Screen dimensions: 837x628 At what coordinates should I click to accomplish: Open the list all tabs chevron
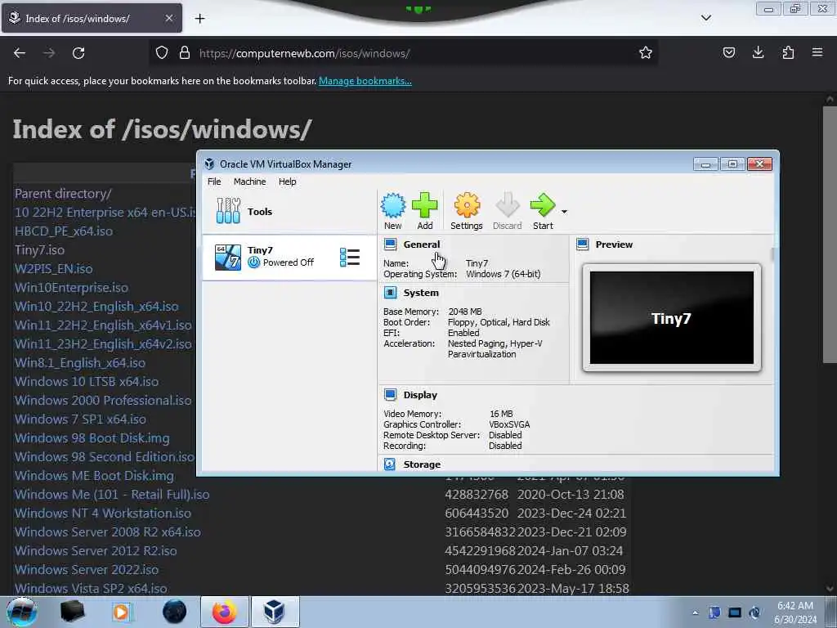point(705,18)
